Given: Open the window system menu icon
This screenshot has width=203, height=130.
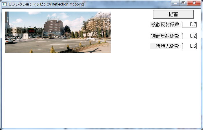Looking at the screenshot, I should tap(4, 4).
